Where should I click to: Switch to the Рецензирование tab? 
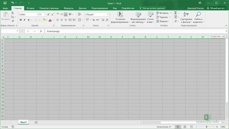(99, 8)
